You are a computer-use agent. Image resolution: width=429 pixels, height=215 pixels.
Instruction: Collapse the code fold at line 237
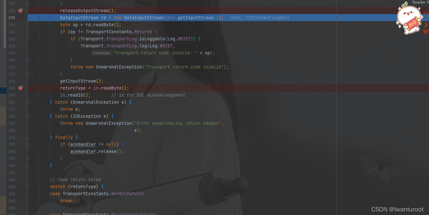tap(27, 4)
